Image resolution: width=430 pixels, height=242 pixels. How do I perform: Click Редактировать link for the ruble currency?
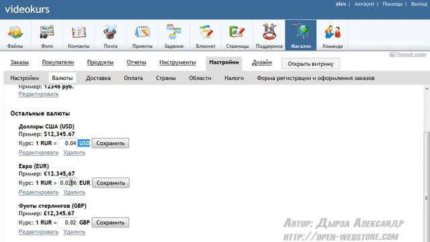point(38,94)
